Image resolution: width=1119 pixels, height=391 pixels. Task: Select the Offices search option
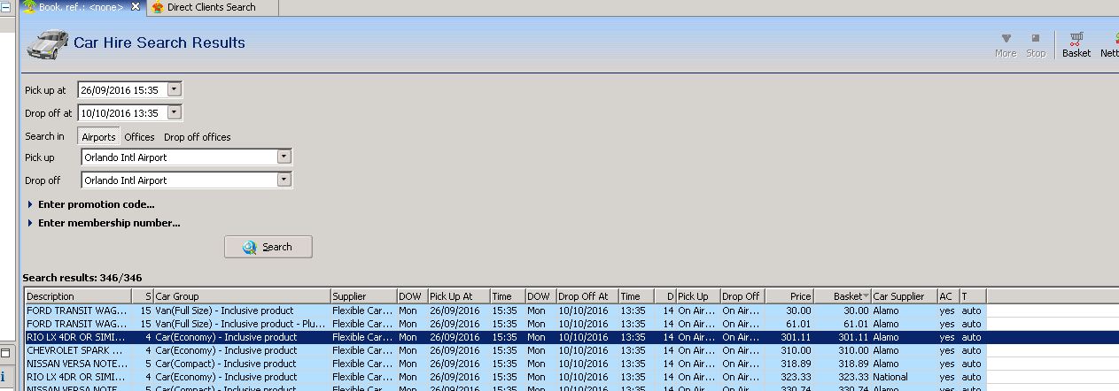[x=139, y=137]
